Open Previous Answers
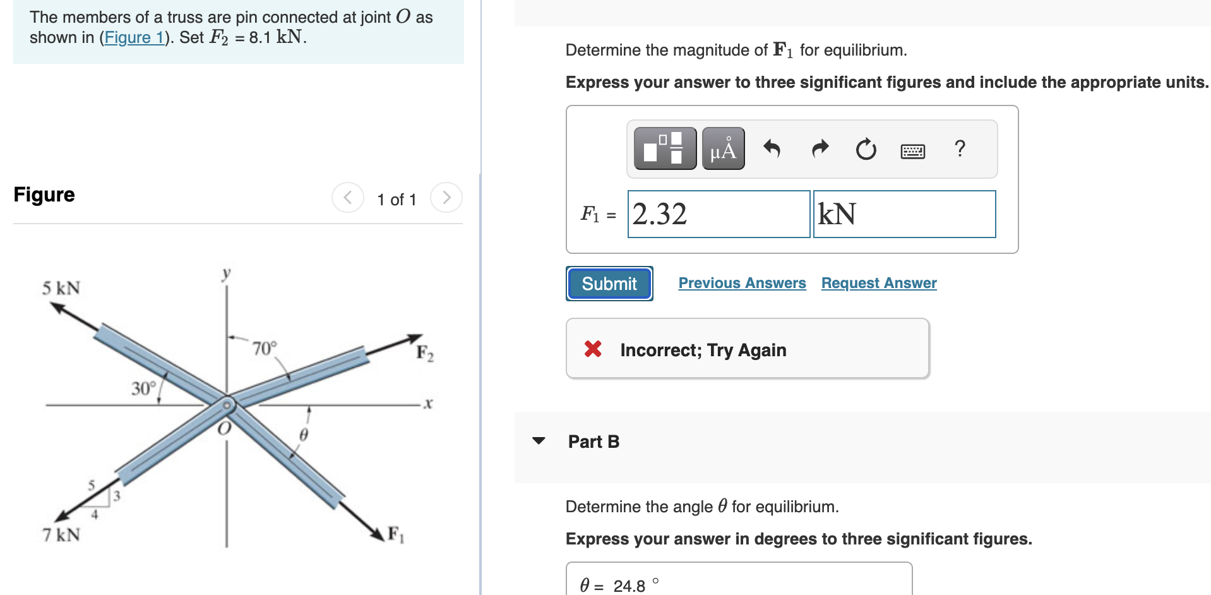 [x=741, y=282]
